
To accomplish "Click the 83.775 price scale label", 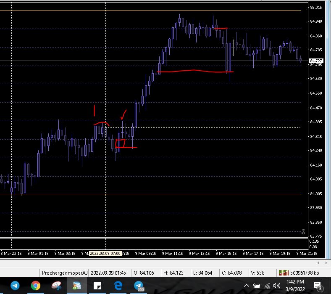I will pos(316,236).
